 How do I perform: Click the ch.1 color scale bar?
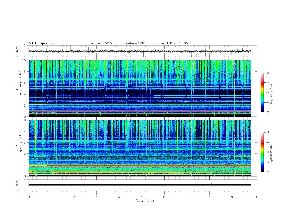pyautogui.click(x=262, y=92)
